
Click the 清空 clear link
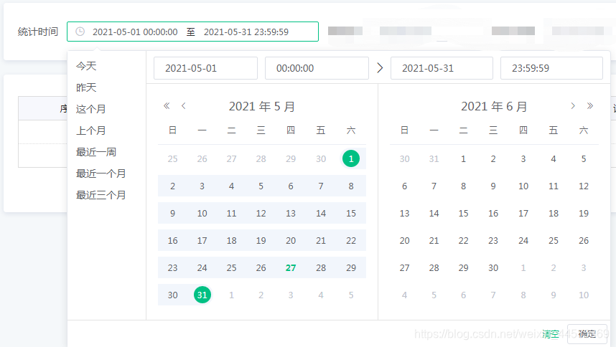550,334
